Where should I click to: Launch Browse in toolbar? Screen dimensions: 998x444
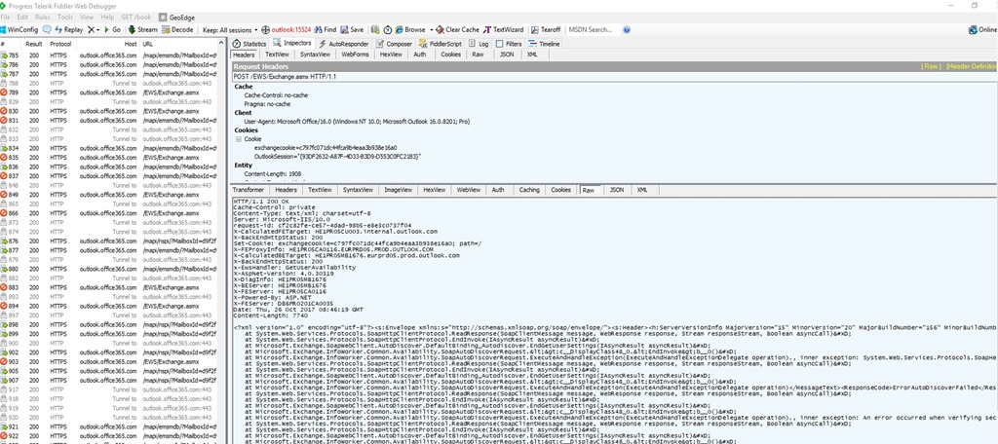click(410, 30)
